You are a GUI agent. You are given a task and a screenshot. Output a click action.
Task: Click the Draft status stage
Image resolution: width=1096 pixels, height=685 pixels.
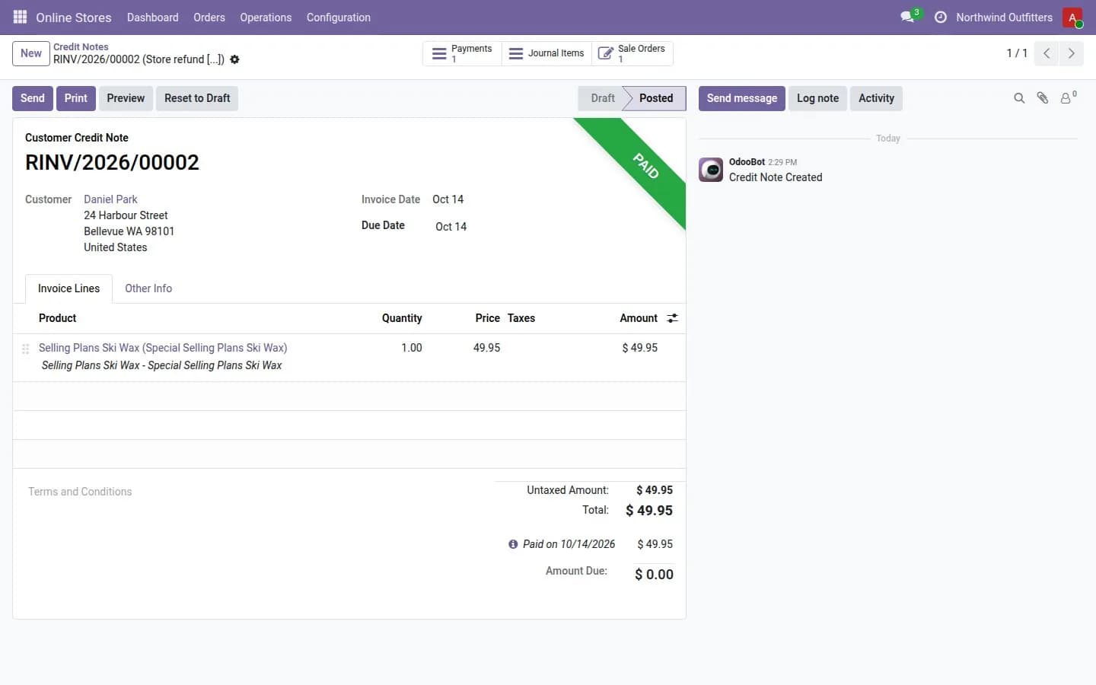[603, 98]
